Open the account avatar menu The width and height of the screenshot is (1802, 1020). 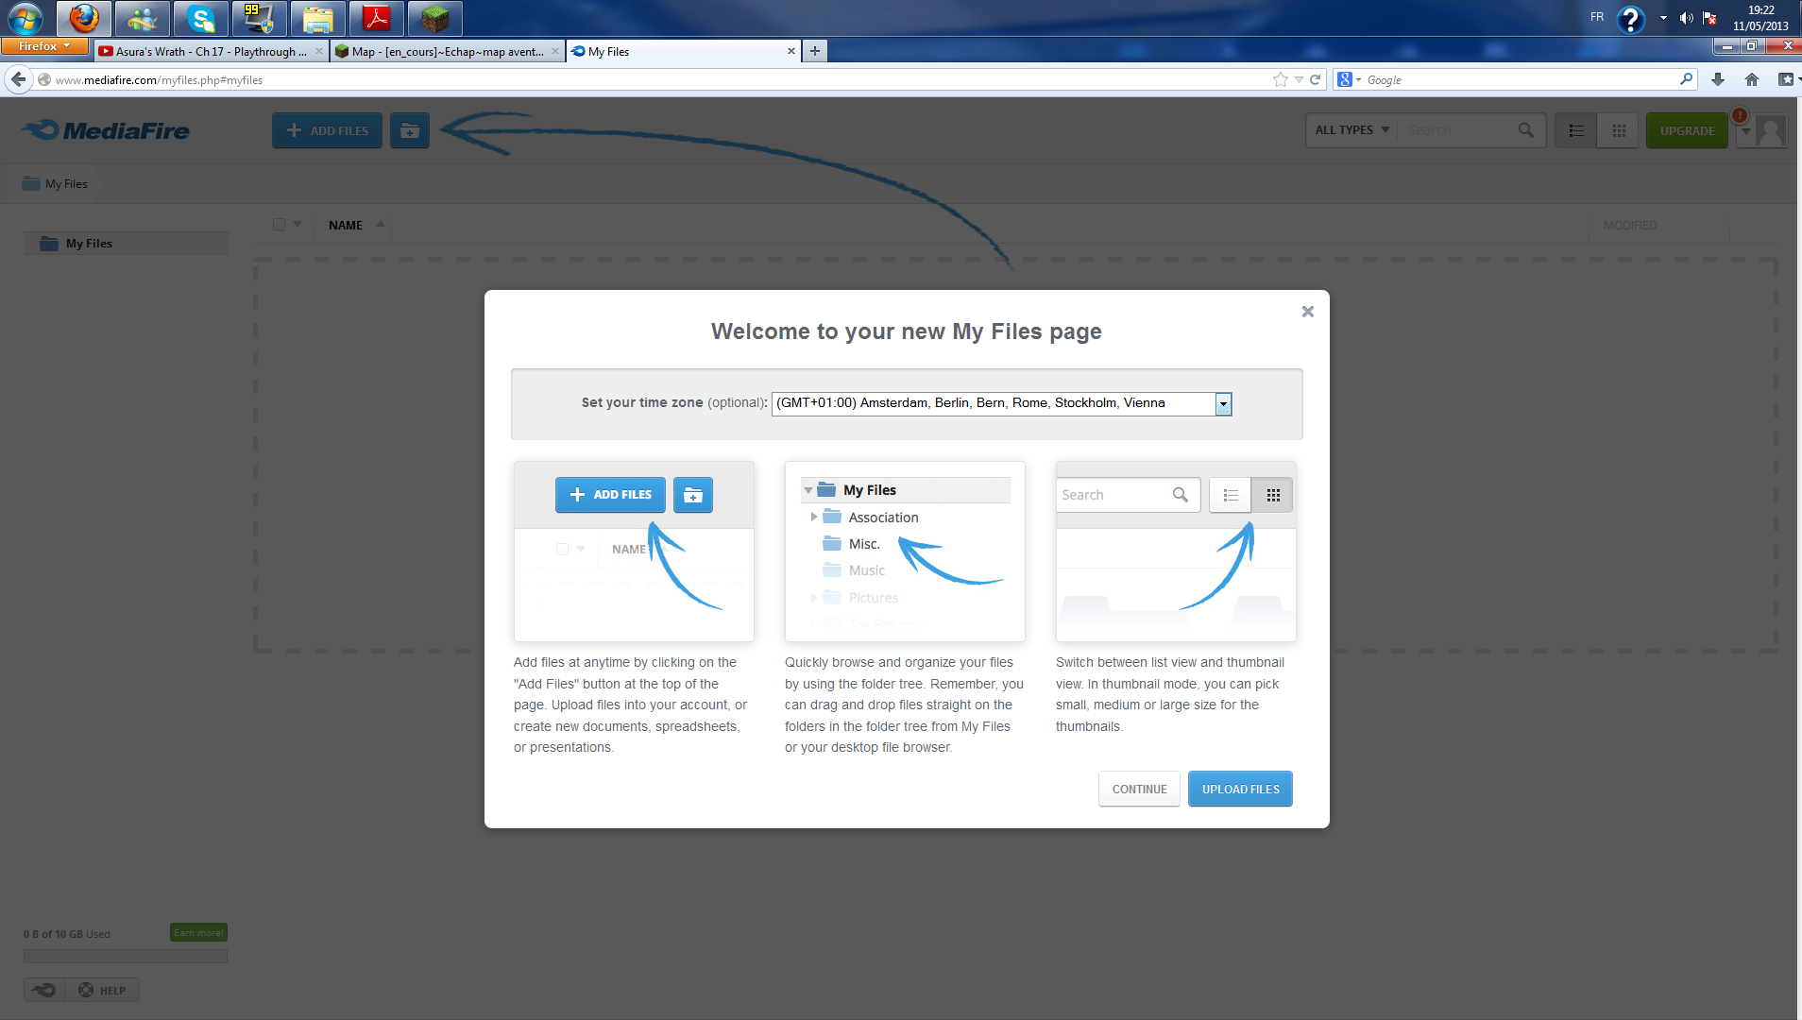pyautogui.click(x=1762, y=131)
